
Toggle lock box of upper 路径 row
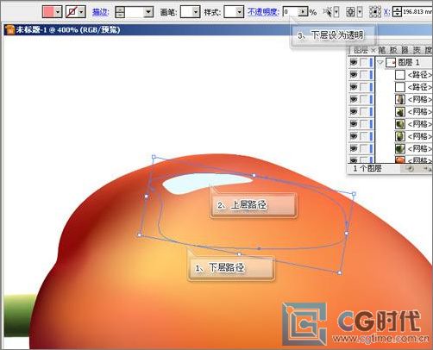point(364,75)
